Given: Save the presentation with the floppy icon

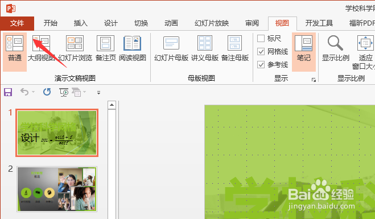Looking at the screenshot, I should [x=8, y=92].
